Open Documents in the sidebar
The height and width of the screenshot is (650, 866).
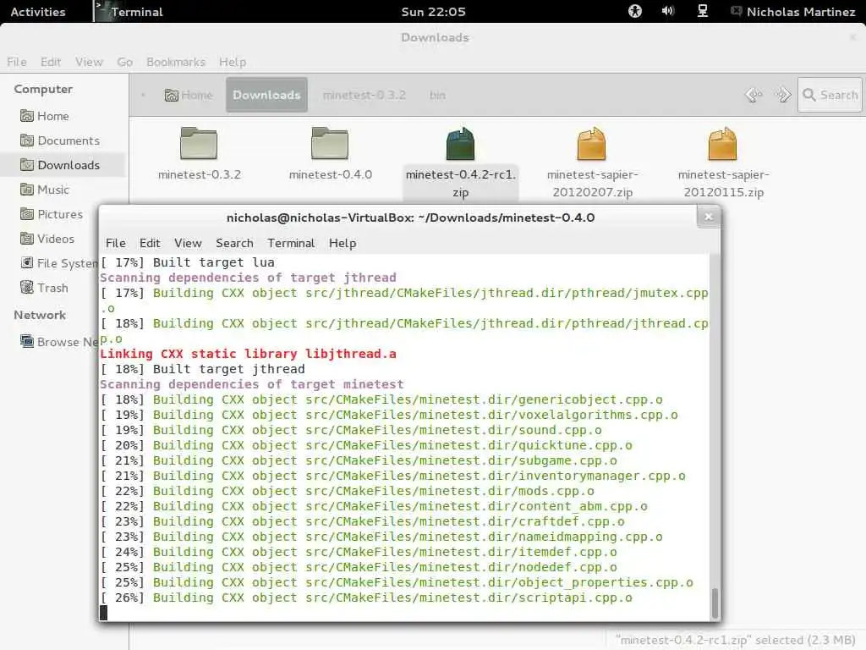click(60, 140)
